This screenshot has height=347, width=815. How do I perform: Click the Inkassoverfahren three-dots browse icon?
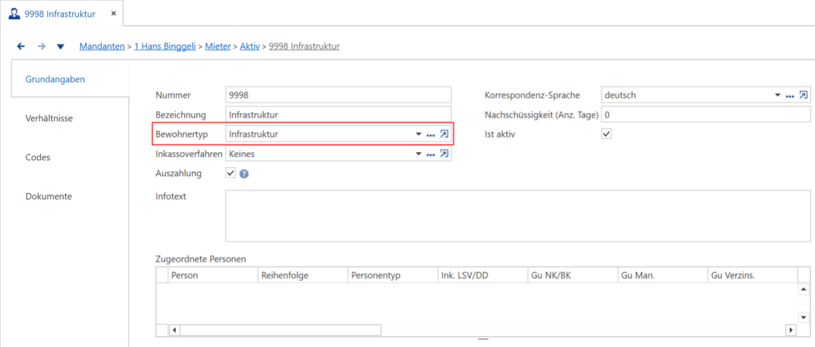pyautogui.click(x=431, y=154)
